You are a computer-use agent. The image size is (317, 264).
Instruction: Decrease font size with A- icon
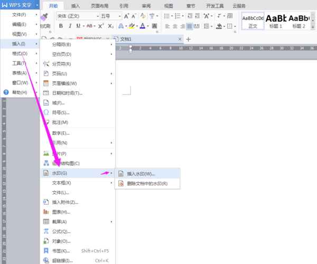pyautogui.click(x=134, y=16)
